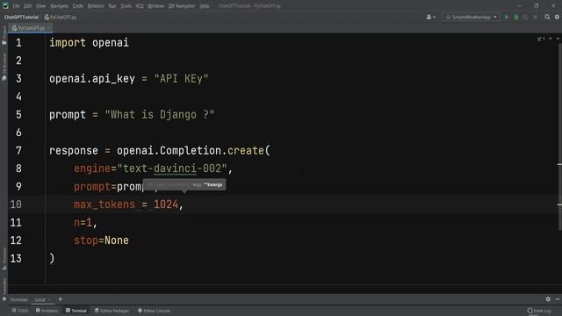
Task: Open the Navigate menu
Action: click(x=59, y=6)
